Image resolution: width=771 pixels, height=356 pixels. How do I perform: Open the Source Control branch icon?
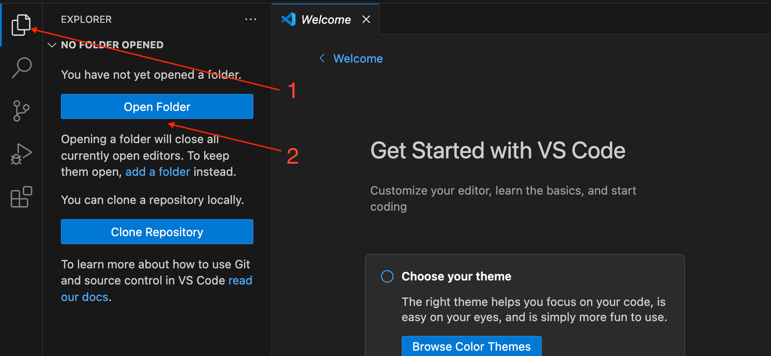click(x=21, y=111)
